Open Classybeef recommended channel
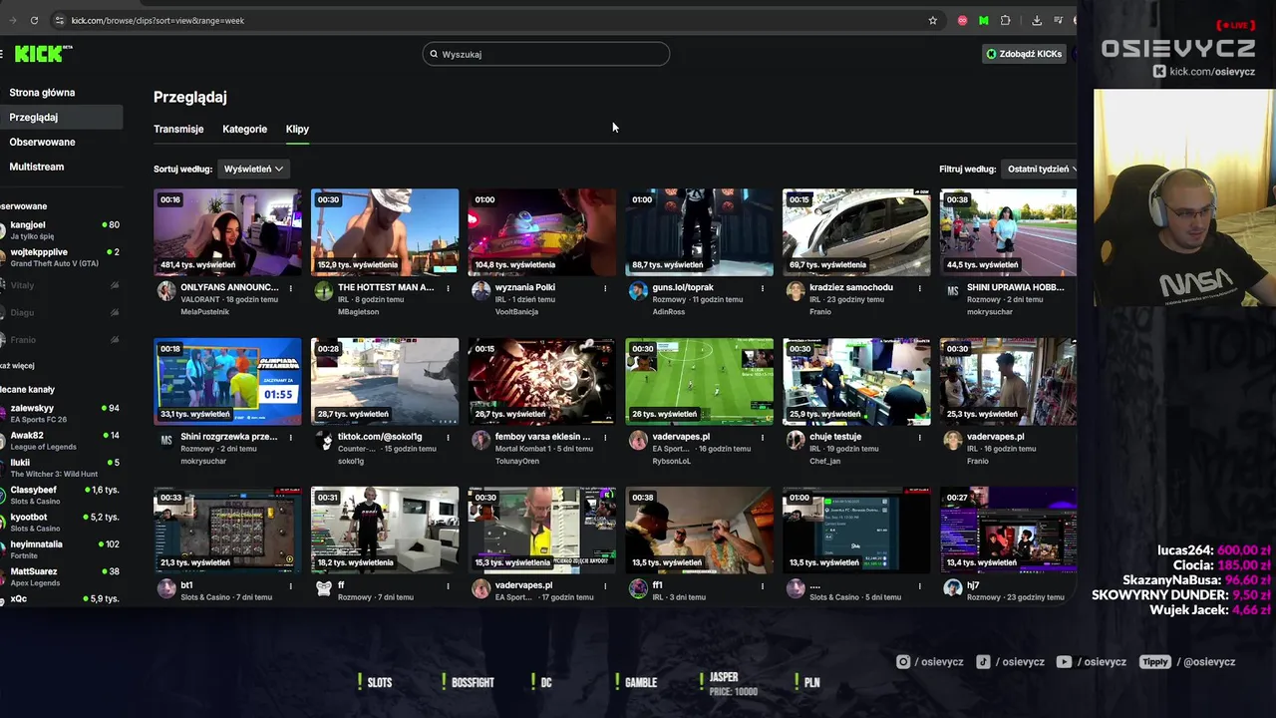 coord(62,495)
